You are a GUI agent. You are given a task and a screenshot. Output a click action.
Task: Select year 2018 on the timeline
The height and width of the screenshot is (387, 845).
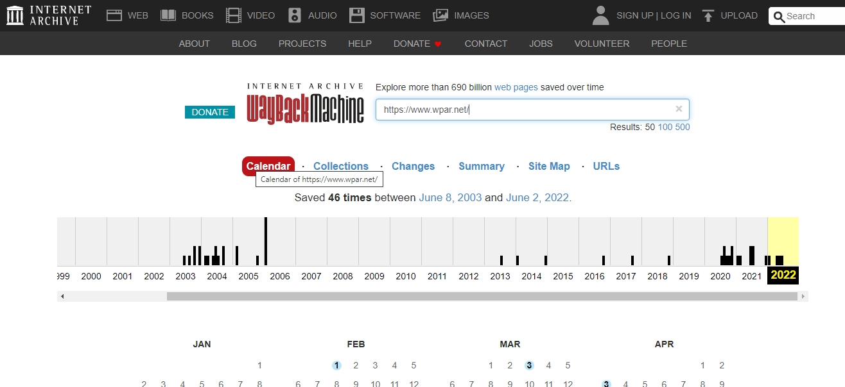click(658, 276)
